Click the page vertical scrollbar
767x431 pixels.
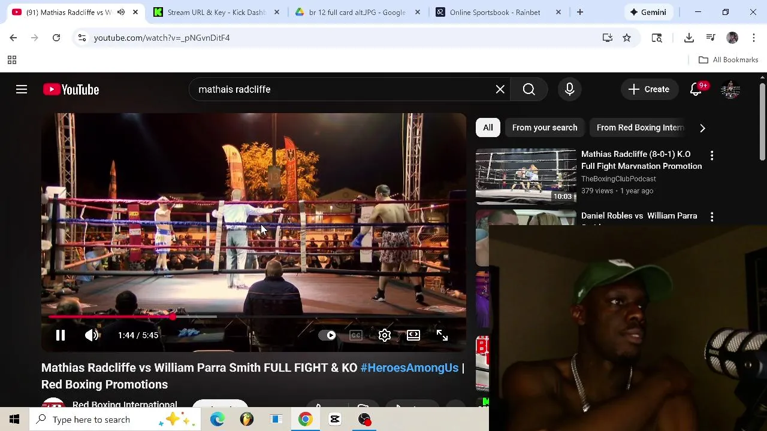coord(762,123)
